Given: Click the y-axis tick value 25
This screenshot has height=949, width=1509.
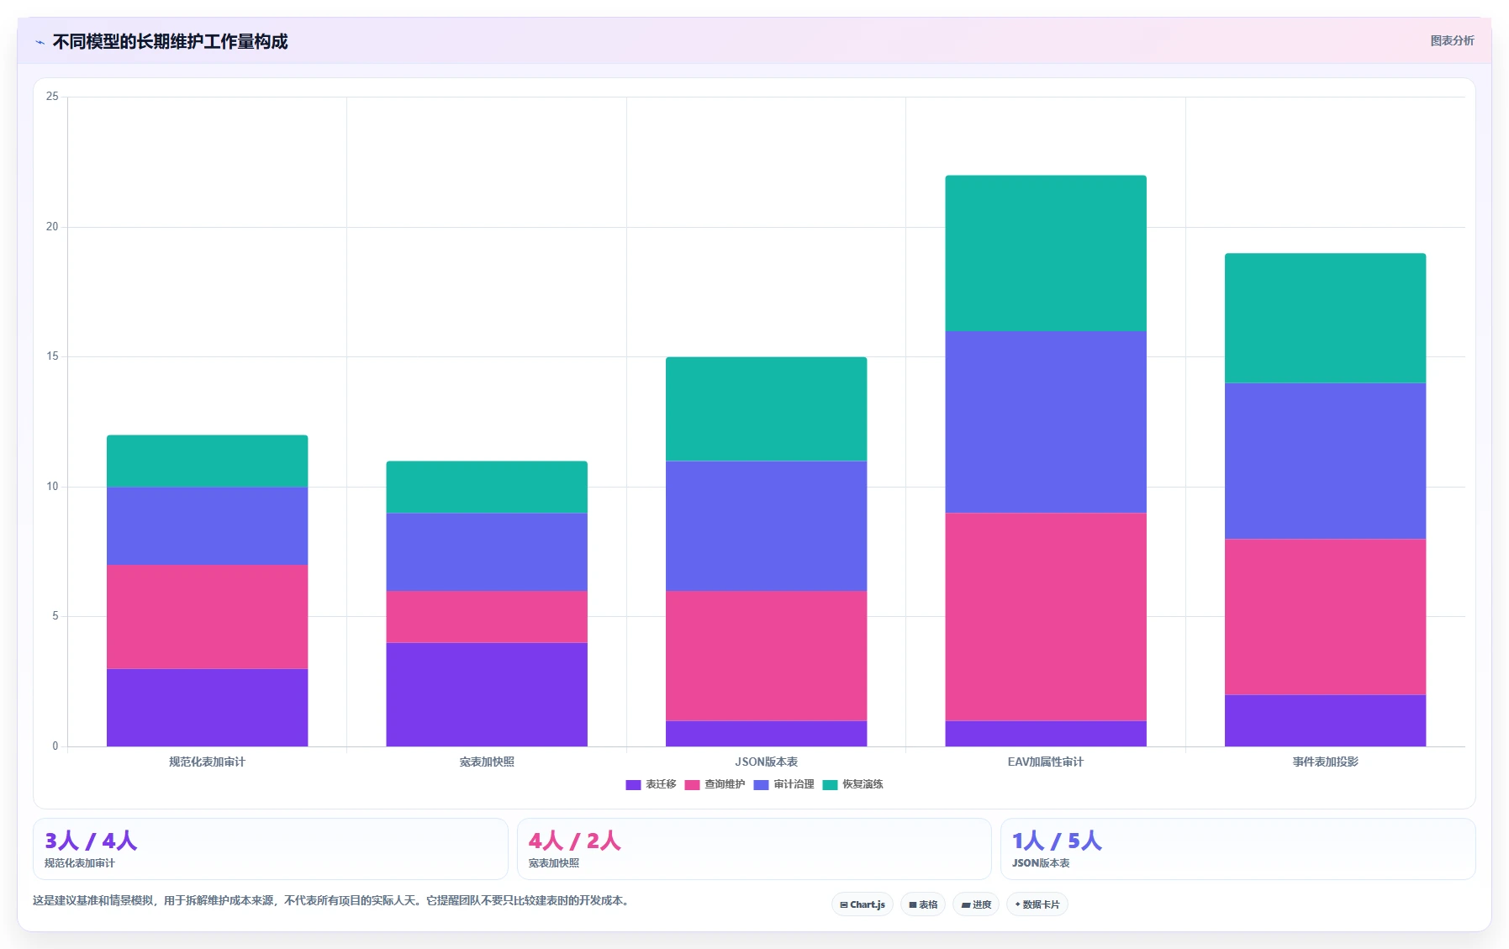Looking at the screenshot, I should pyautogui.click(x=52, y=97).
